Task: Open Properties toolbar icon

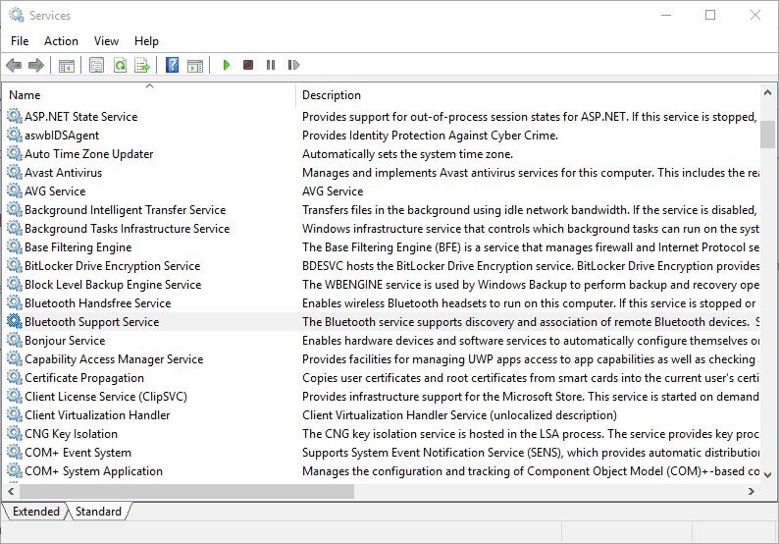Action: pyautogui.click(x=96, y=65)
